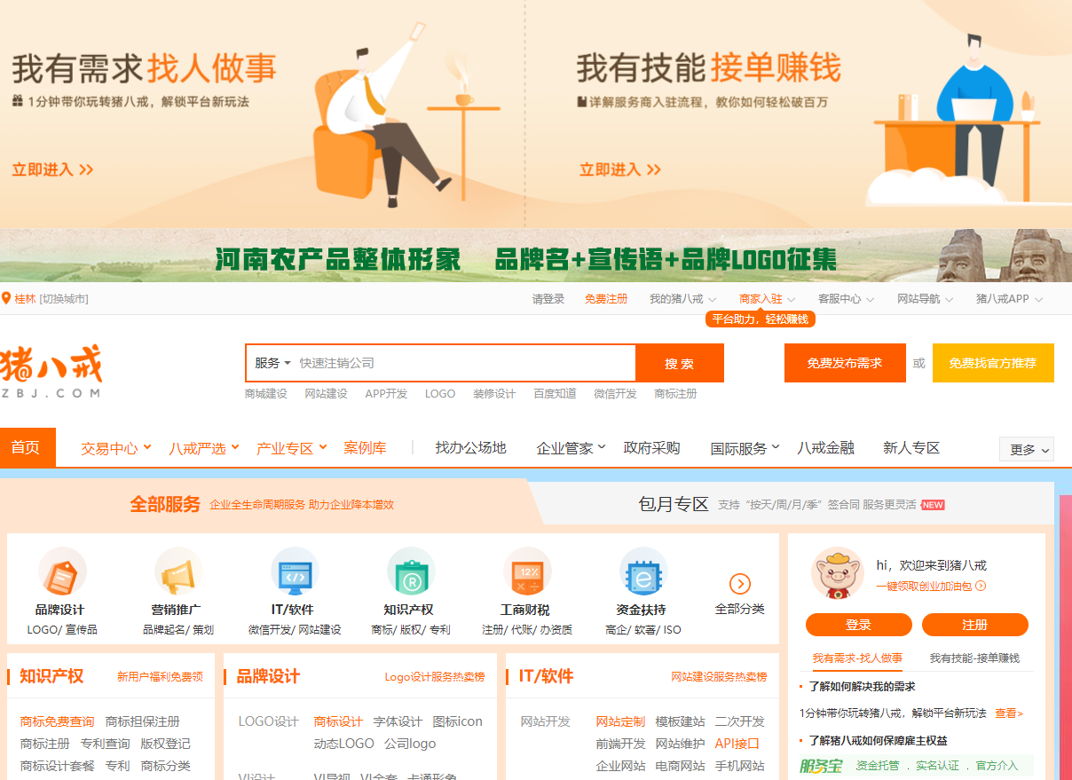
Task: Click the 猪八戒 ZBJ.COM logo
Action: coord(51,370)
